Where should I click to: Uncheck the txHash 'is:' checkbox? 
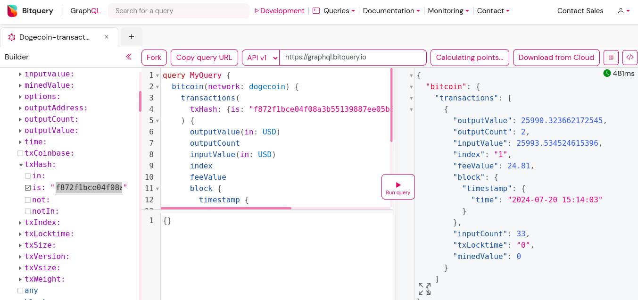click(x=28, y=188)
